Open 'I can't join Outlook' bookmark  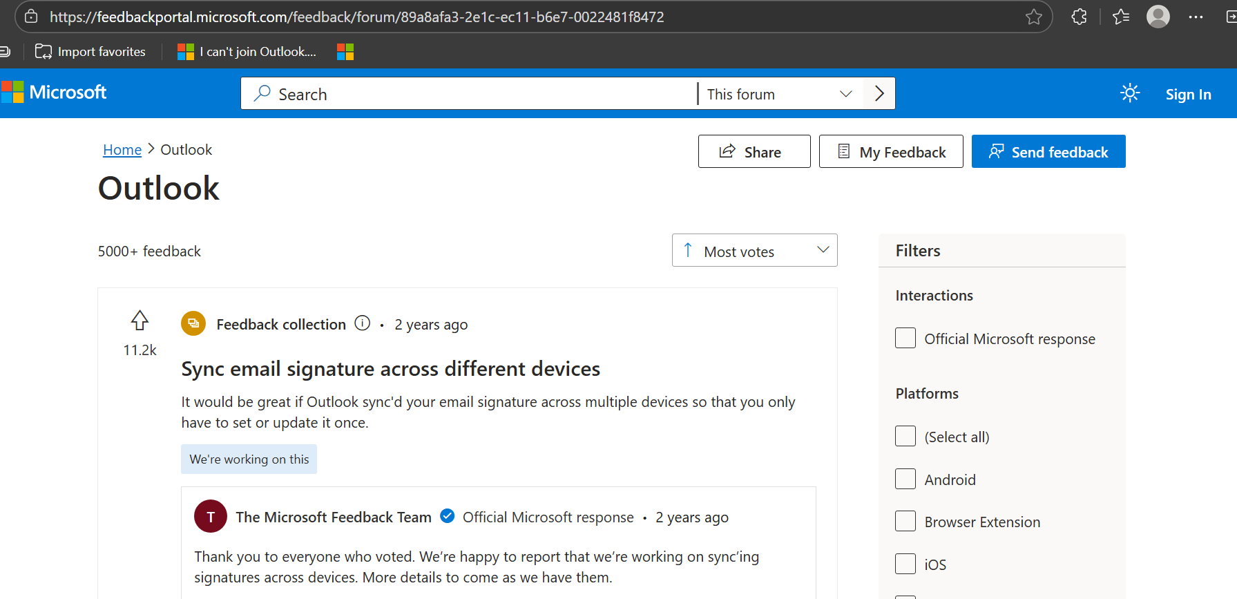[247, 52]
